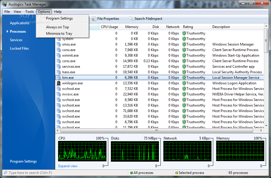The width and height of the screenshot is (271, 178).
Task: Click the Auslogics Task Manager title bar icon
Action: point(5,4)
